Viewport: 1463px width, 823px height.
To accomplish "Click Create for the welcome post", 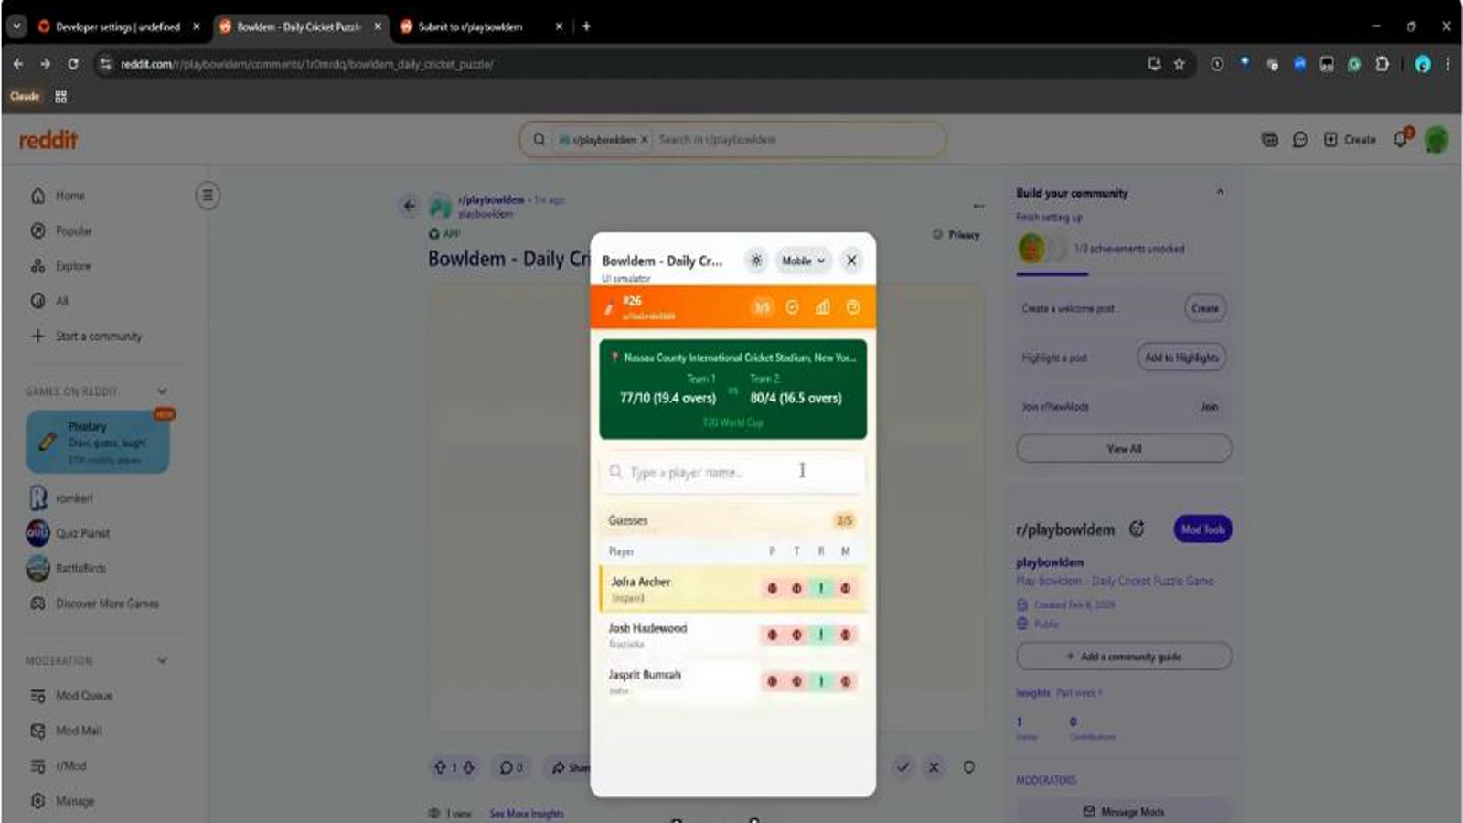I will tap(1205, 308).
